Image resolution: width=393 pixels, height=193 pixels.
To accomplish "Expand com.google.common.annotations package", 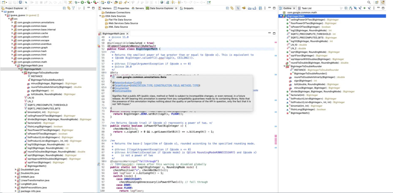I will tap(12, 22).
